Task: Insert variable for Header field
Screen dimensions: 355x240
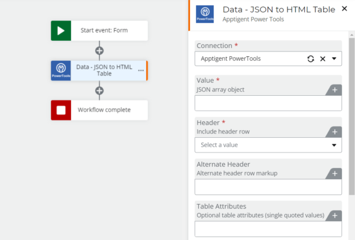Action: pos(335,132)
